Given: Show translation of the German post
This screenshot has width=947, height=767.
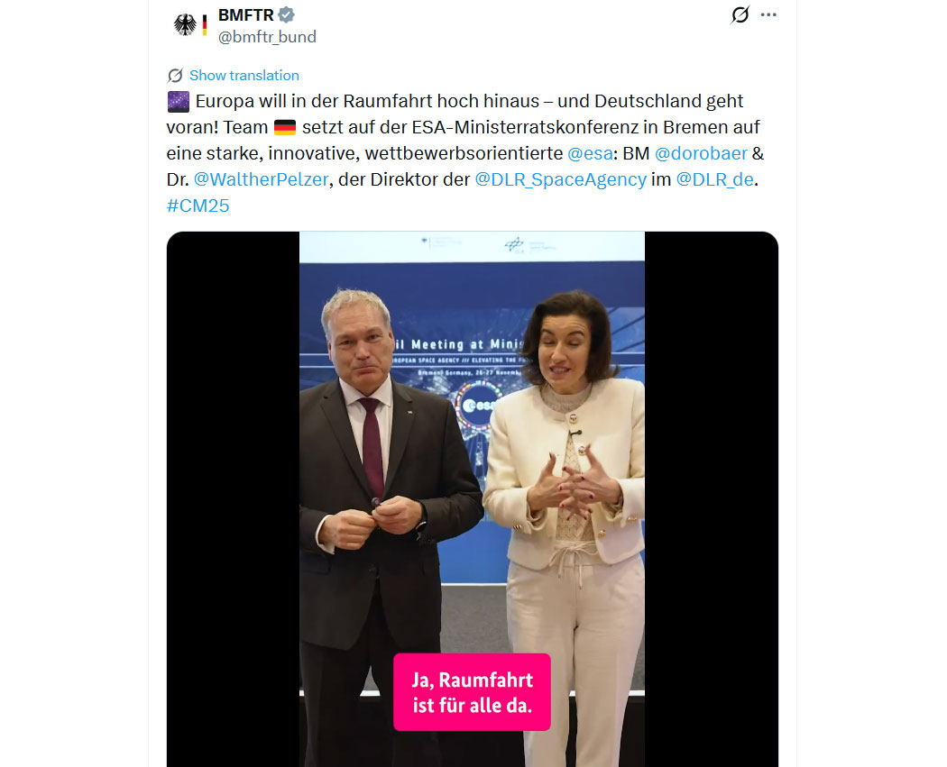Looking at the screenshot, I should [x=244, y=76].
